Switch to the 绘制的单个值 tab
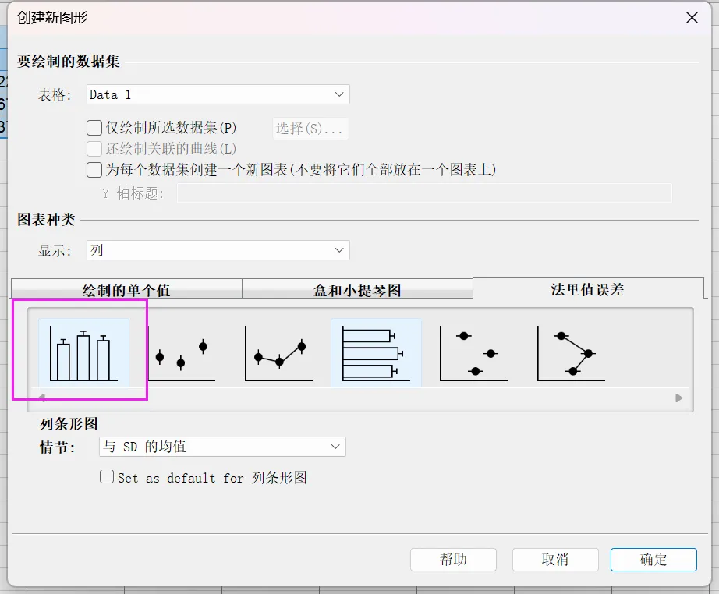 [x=126, y=290]
